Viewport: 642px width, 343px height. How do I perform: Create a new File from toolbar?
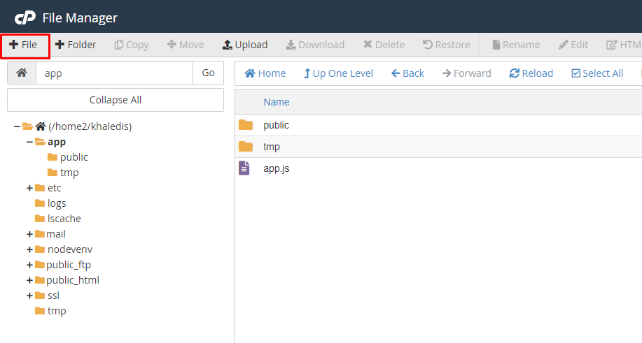tap(24, 45)
